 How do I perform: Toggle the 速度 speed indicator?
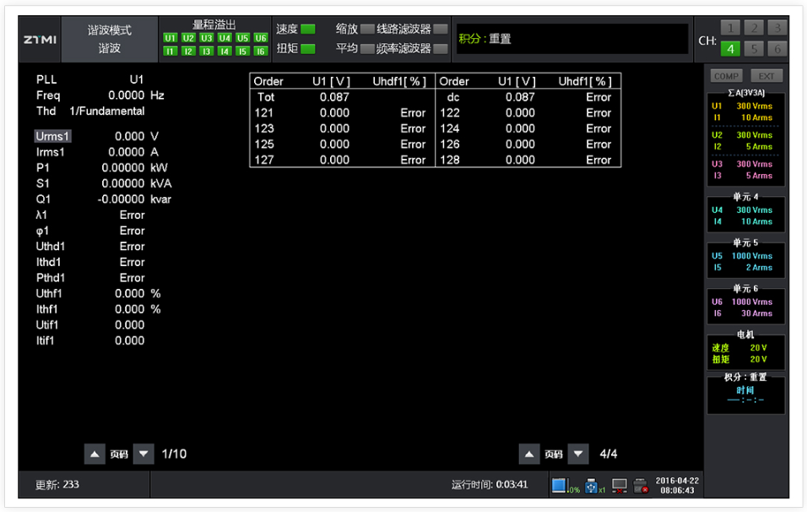(x=308, y=29)
